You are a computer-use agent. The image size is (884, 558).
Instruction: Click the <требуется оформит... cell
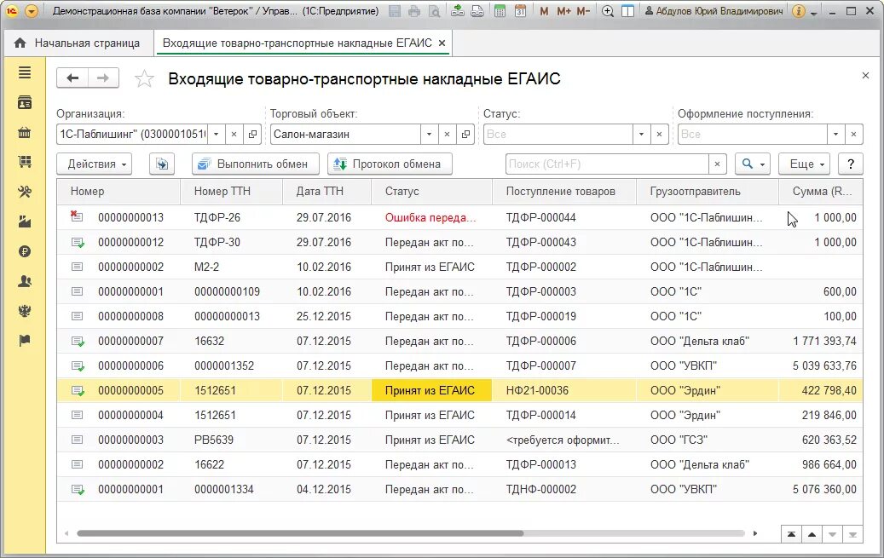pyautogui.click(x=562, y=440)
